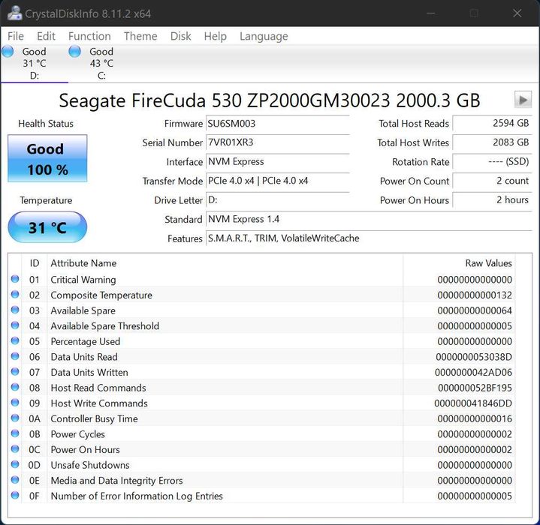Click the status dot for Percentage Used row
This screenshot has width=540, height=525.
15,340
